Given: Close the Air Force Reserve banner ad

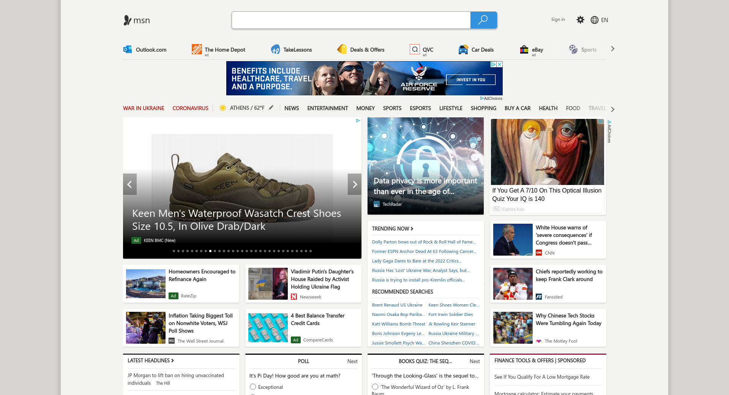Looking at the screenshot, I should (500, 64).
